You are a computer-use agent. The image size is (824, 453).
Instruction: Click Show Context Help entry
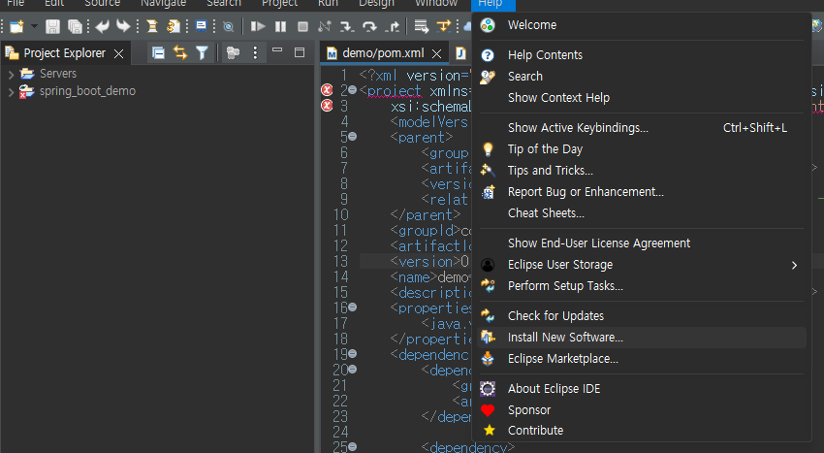point(642,97)
